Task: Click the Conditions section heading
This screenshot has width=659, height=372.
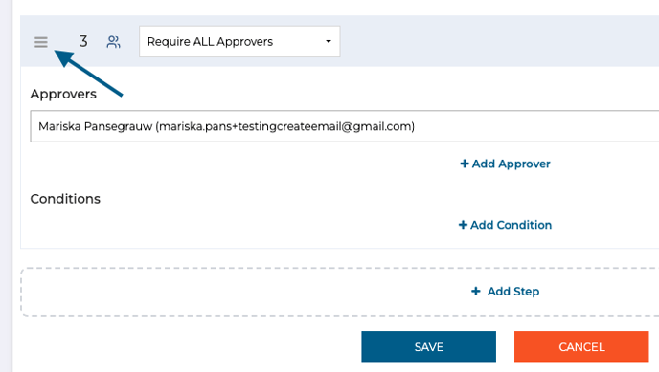Action: tap(65, 199)
